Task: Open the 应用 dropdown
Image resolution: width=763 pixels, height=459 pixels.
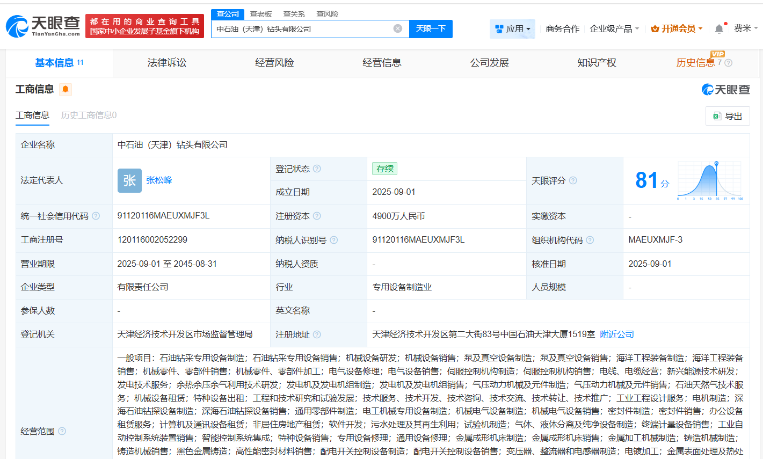Action: (x=512, y=28)
